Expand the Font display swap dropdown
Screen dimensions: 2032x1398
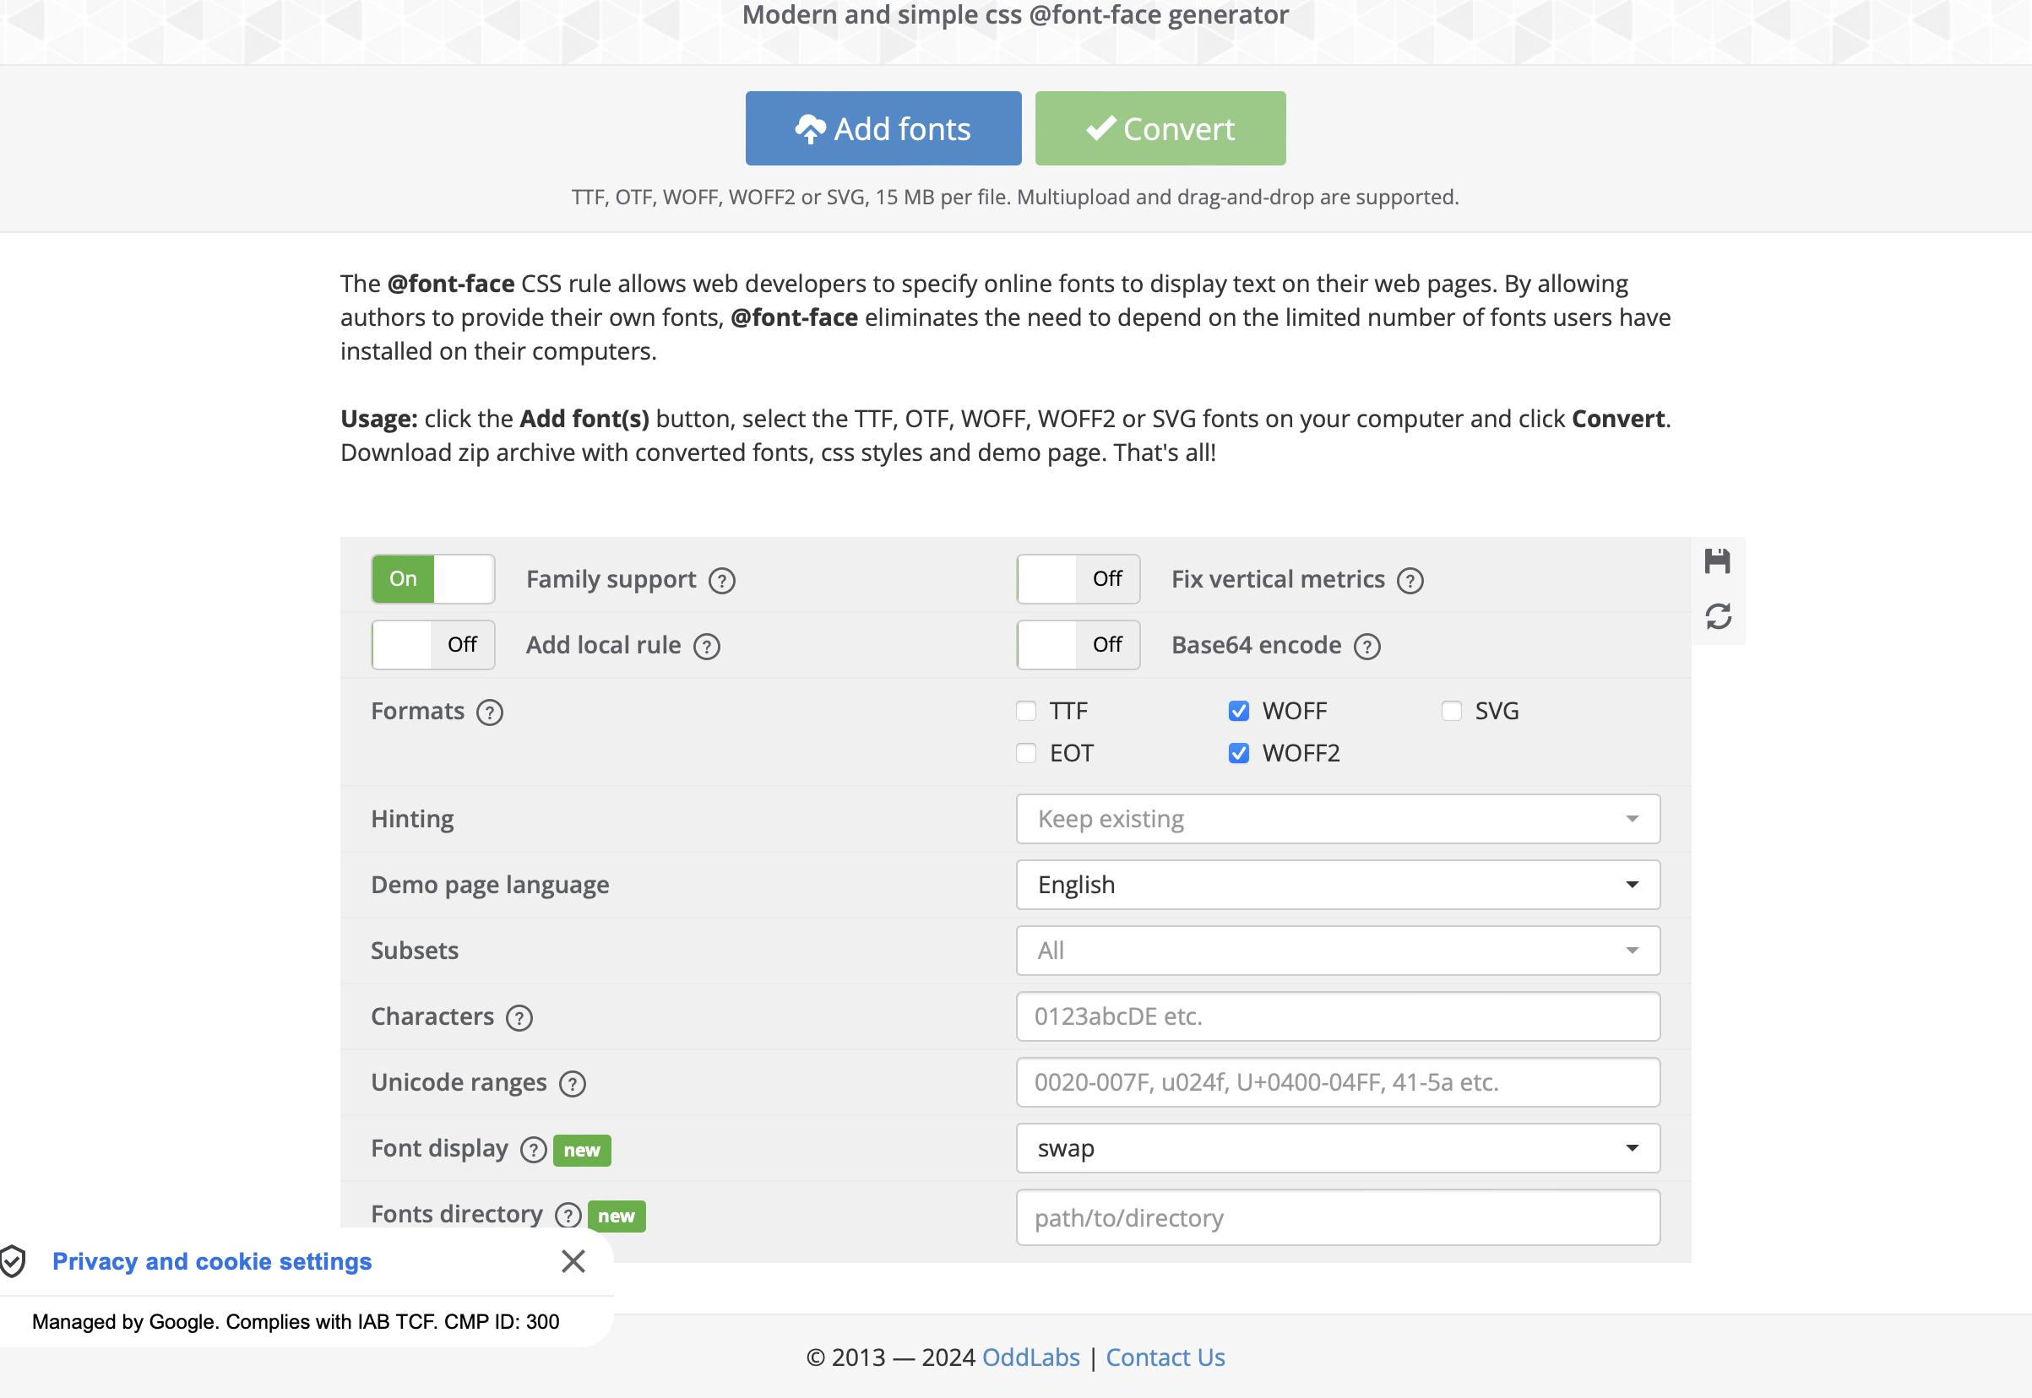(1337, 1148)
